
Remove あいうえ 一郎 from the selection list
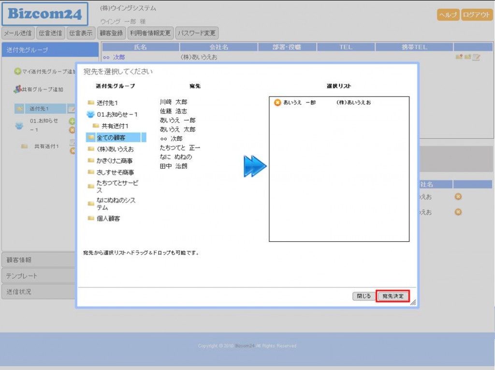coord(277,103)
